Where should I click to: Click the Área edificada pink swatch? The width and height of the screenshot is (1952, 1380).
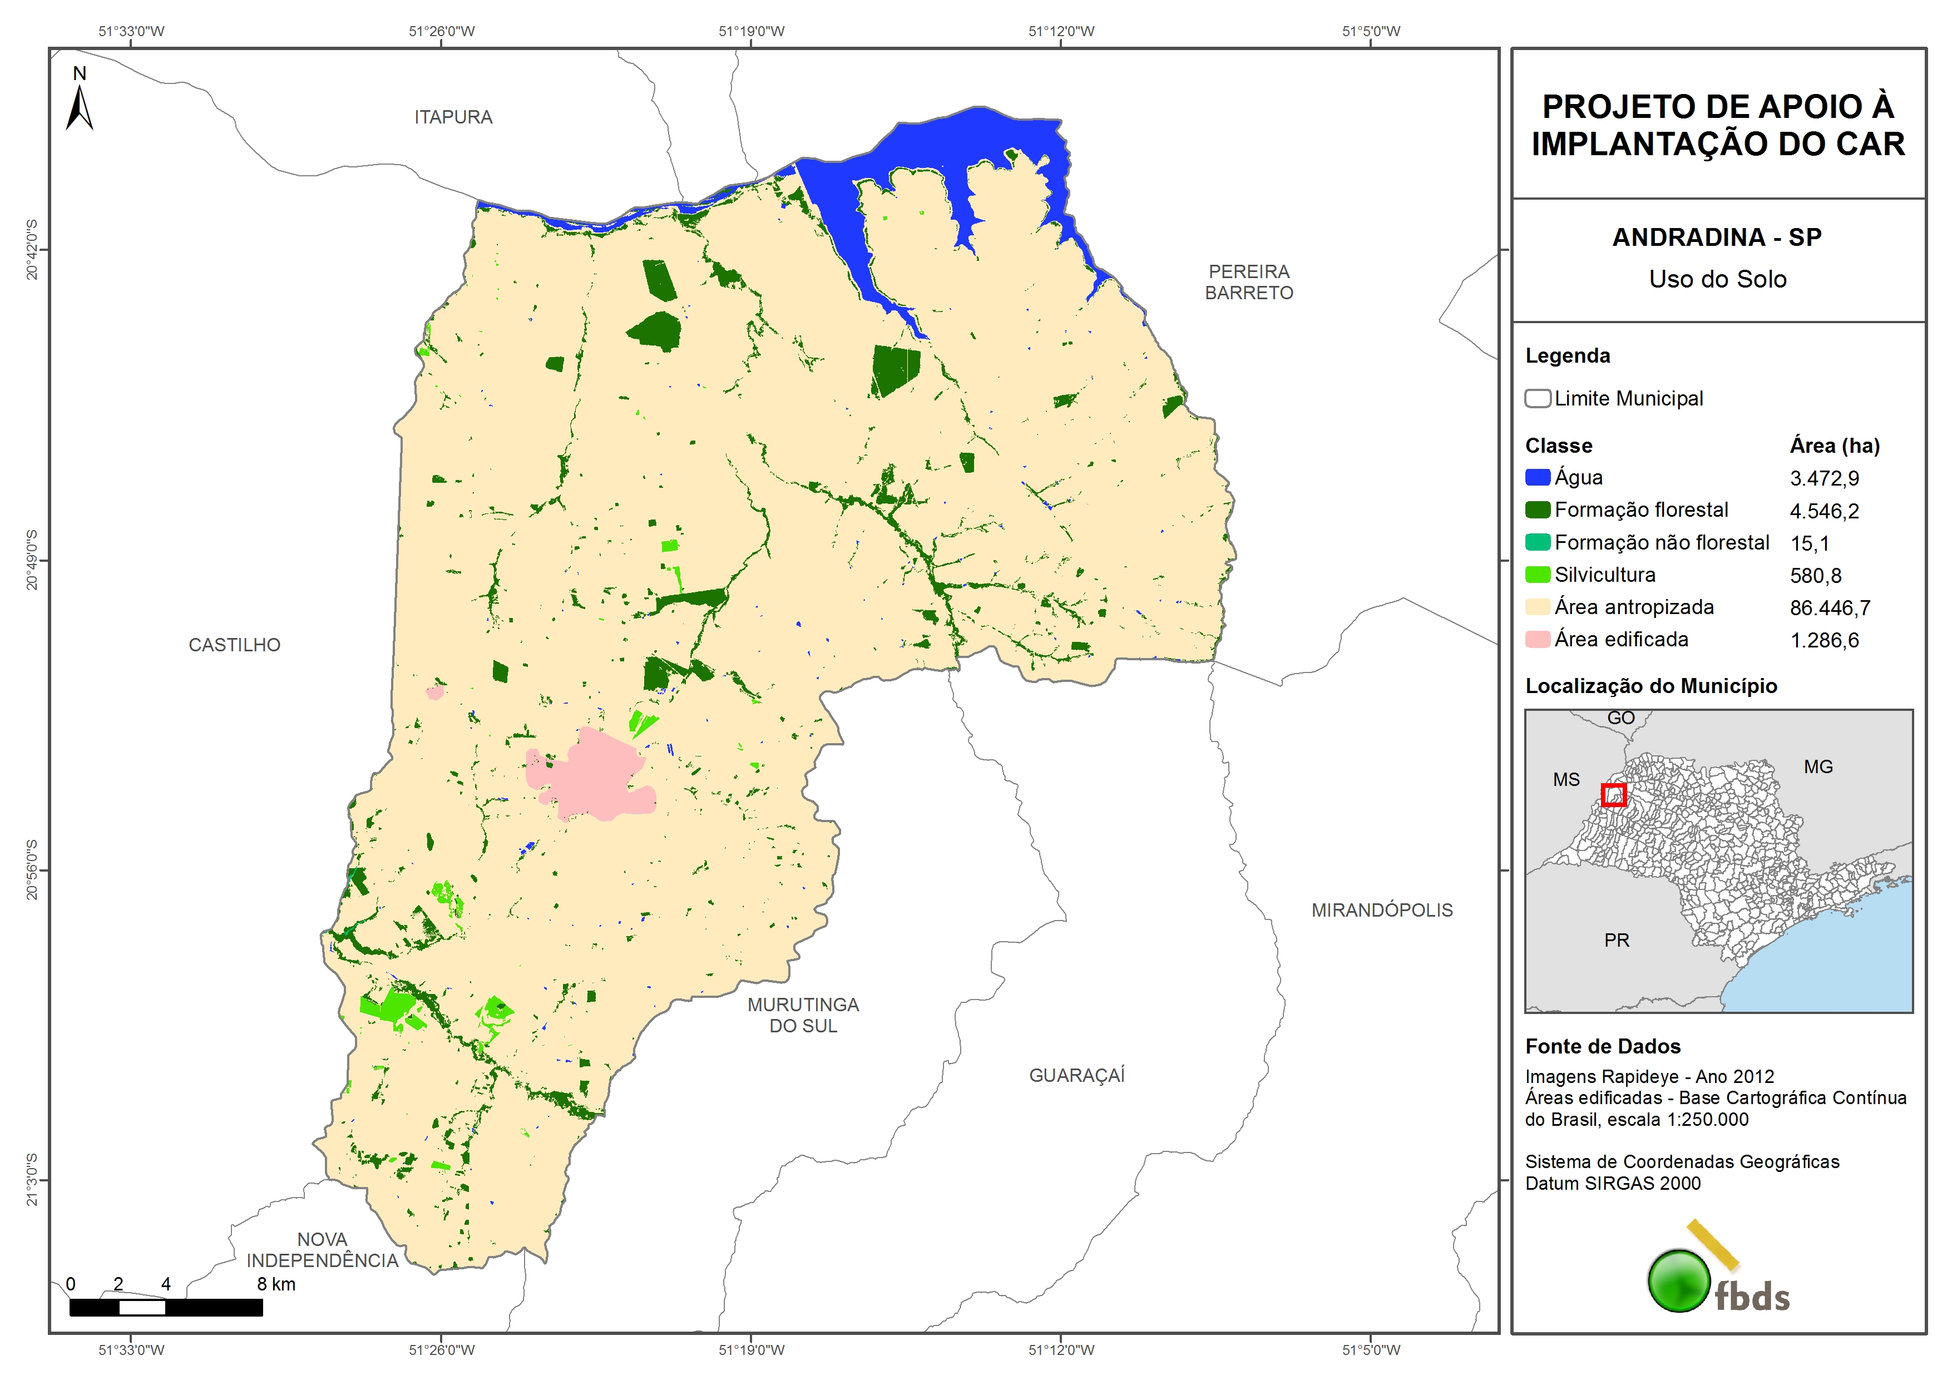1537,640
